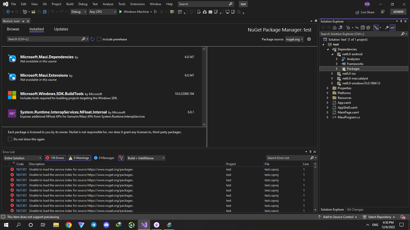Open Package source nuget.org dropdown
410x230 pixels.
[294, 39]
